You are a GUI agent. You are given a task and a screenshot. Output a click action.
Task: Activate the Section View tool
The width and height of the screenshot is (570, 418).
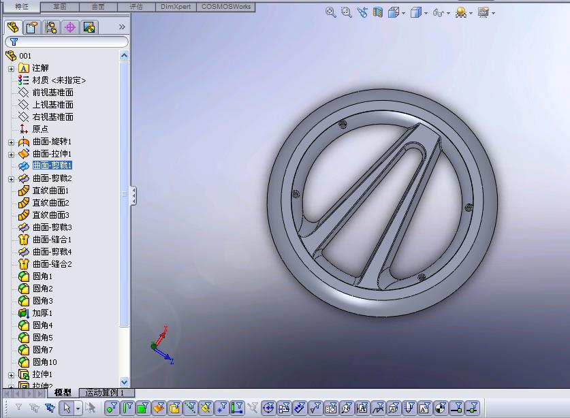[378, 13]
